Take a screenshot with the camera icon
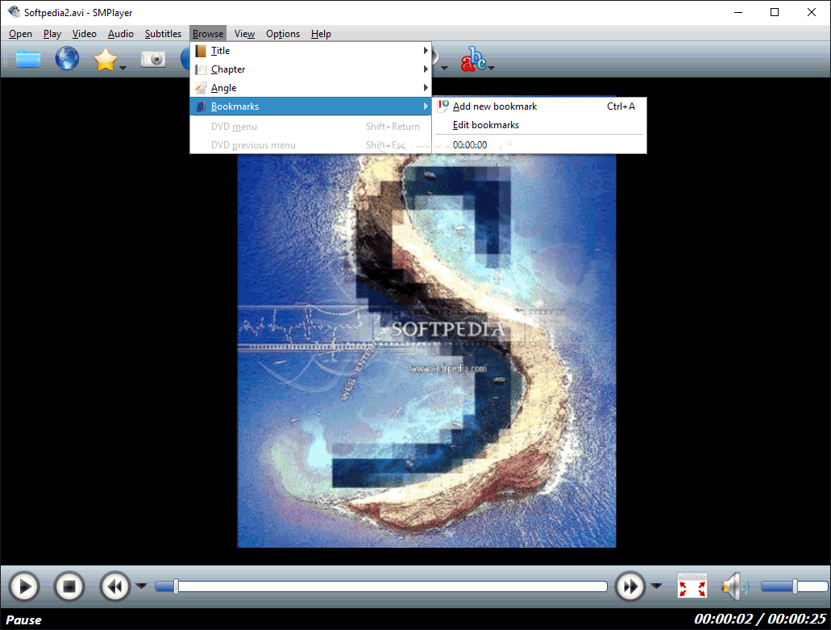 (x=153, y=59)
